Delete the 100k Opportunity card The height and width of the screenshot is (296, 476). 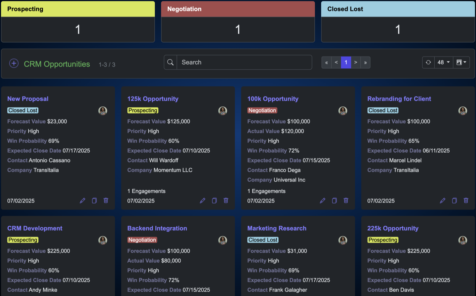pos(346,201)
